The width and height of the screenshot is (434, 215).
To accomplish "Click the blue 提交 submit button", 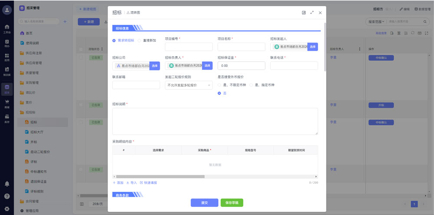I will tap(204, 203).
